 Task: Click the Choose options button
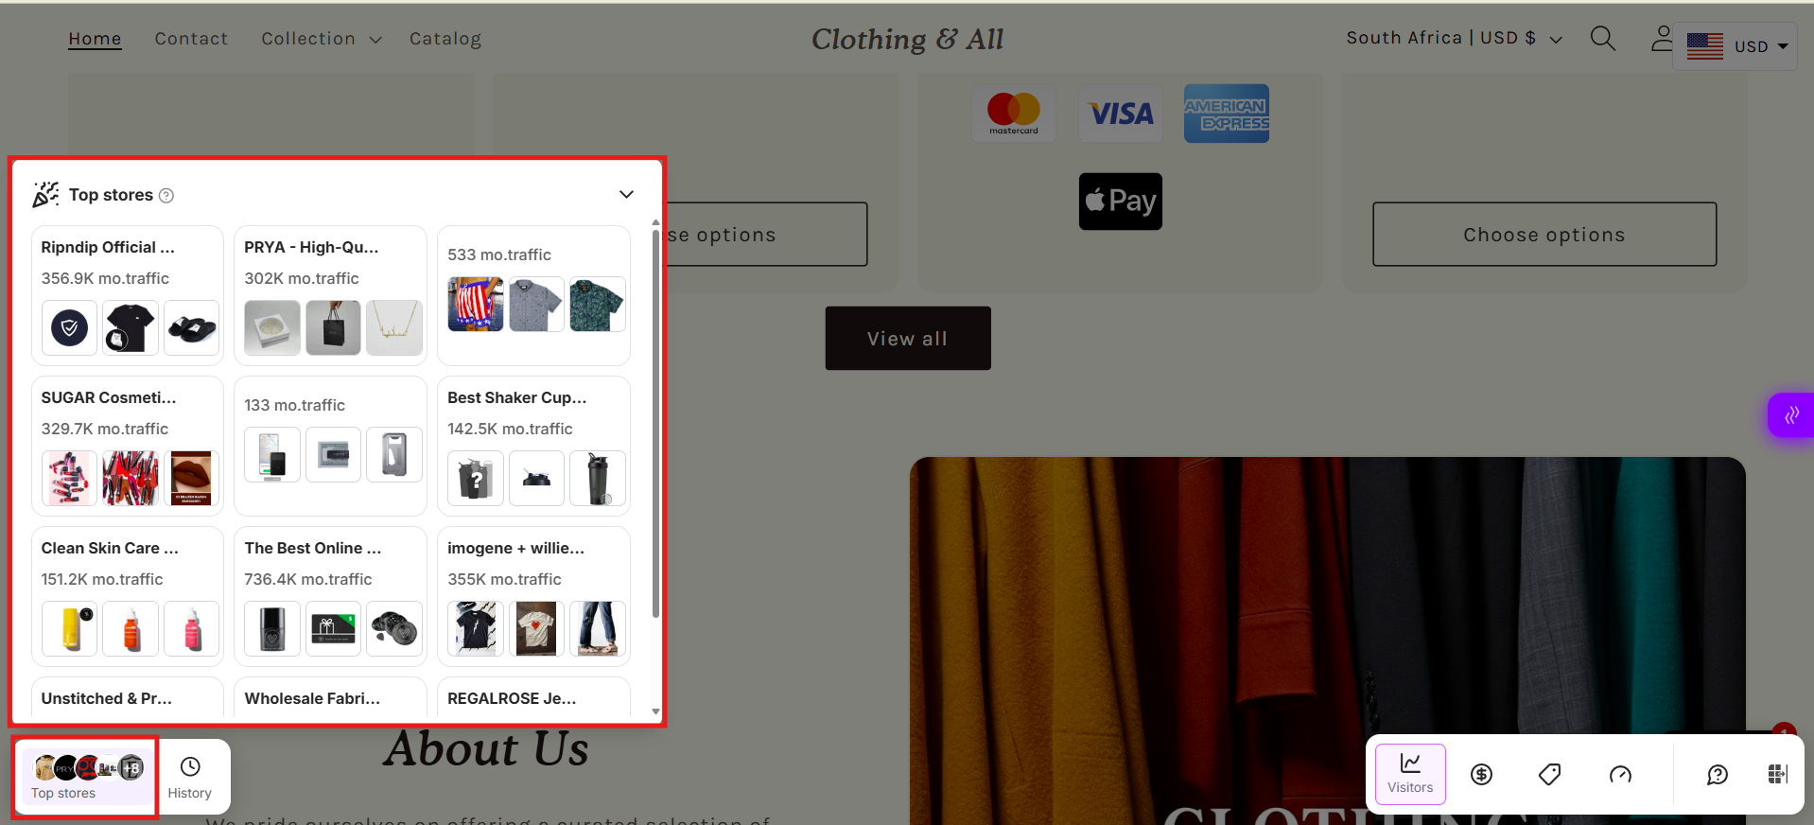click(x=1544, y=234)
